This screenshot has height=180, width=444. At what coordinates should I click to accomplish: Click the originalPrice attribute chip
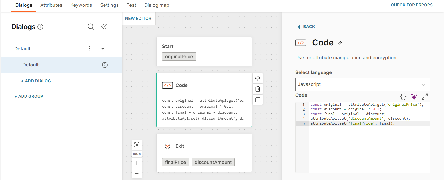pos(179,57)
